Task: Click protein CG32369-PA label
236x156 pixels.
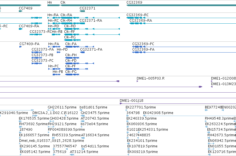Action: (143, 49)
